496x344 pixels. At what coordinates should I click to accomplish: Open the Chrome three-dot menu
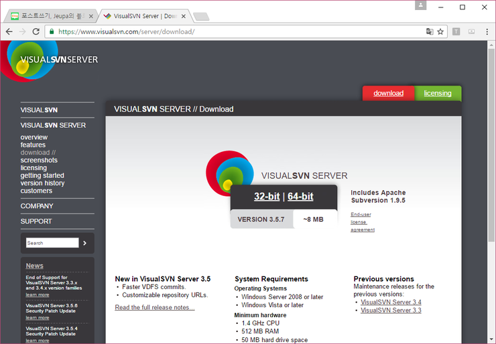487,31
